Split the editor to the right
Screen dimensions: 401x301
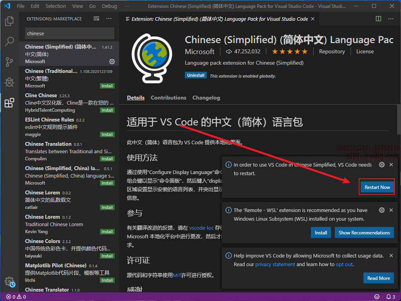pos(379,19)
